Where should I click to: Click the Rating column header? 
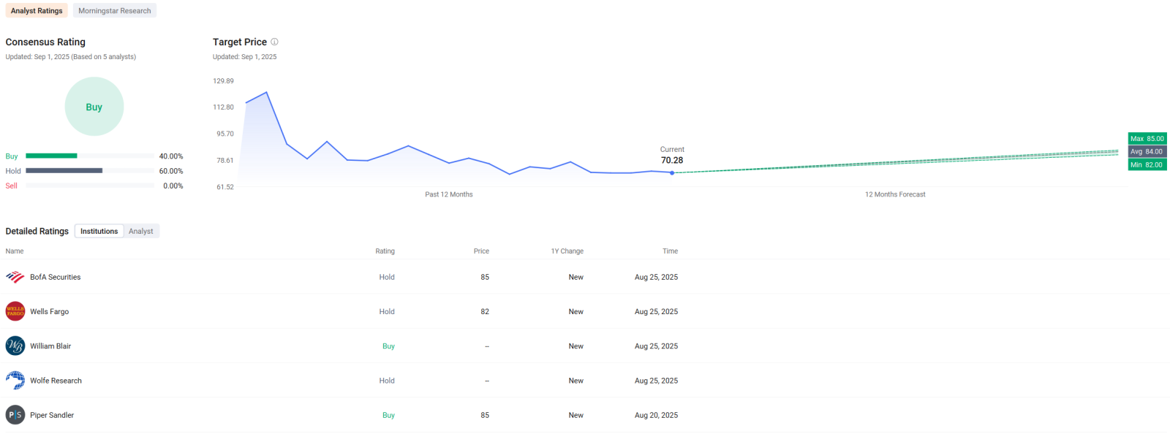[x=385, y=251]
